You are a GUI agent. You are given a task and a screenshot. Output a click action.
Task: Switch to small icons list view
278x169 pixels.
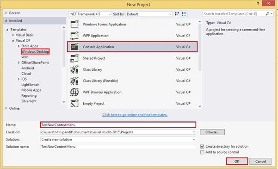tap(184, 14)
